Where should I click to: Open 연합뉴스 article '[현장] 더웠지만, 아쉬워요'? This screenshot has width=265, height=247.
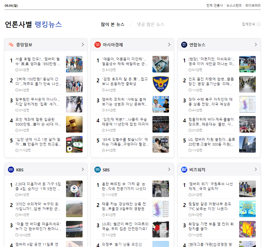(x=212, y=61)
